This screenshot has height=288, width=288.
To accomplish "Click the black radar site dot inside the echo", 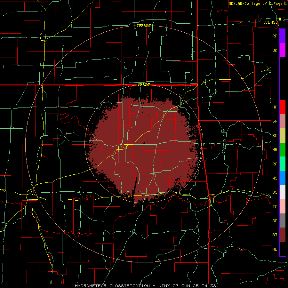I will tap(144, 143).
